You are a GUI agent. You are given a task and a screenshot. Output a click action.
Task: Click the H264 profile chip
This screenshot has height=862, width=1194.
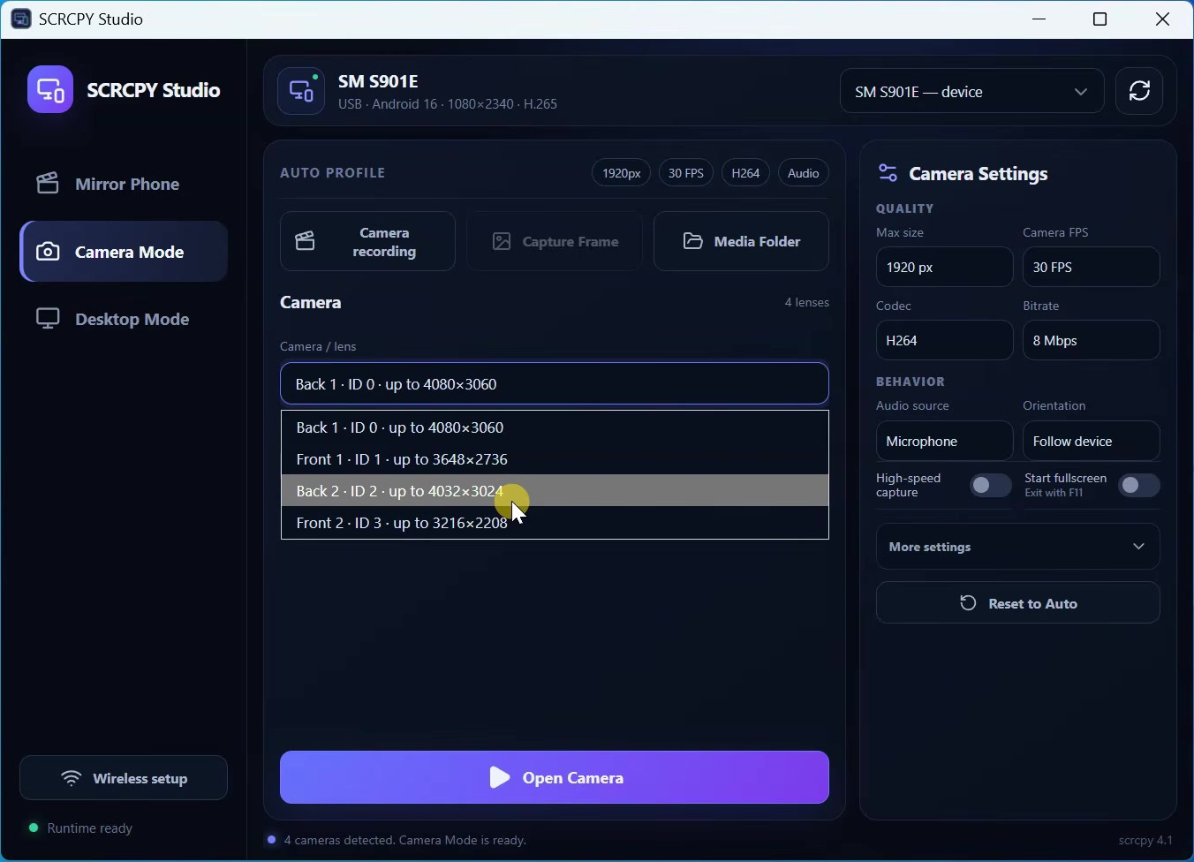pos(746,173)
